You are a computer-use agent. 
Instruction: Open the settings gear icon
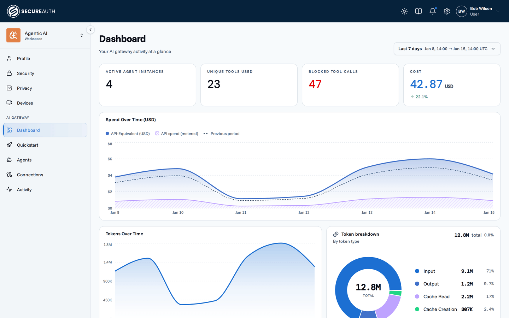447,11
